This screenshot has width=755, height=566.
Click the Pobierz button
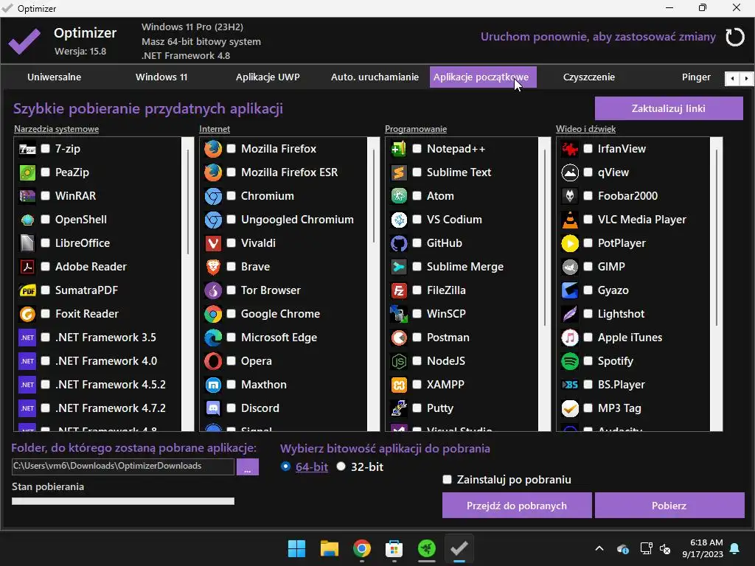pyautogui.click(x=669, y=506)
